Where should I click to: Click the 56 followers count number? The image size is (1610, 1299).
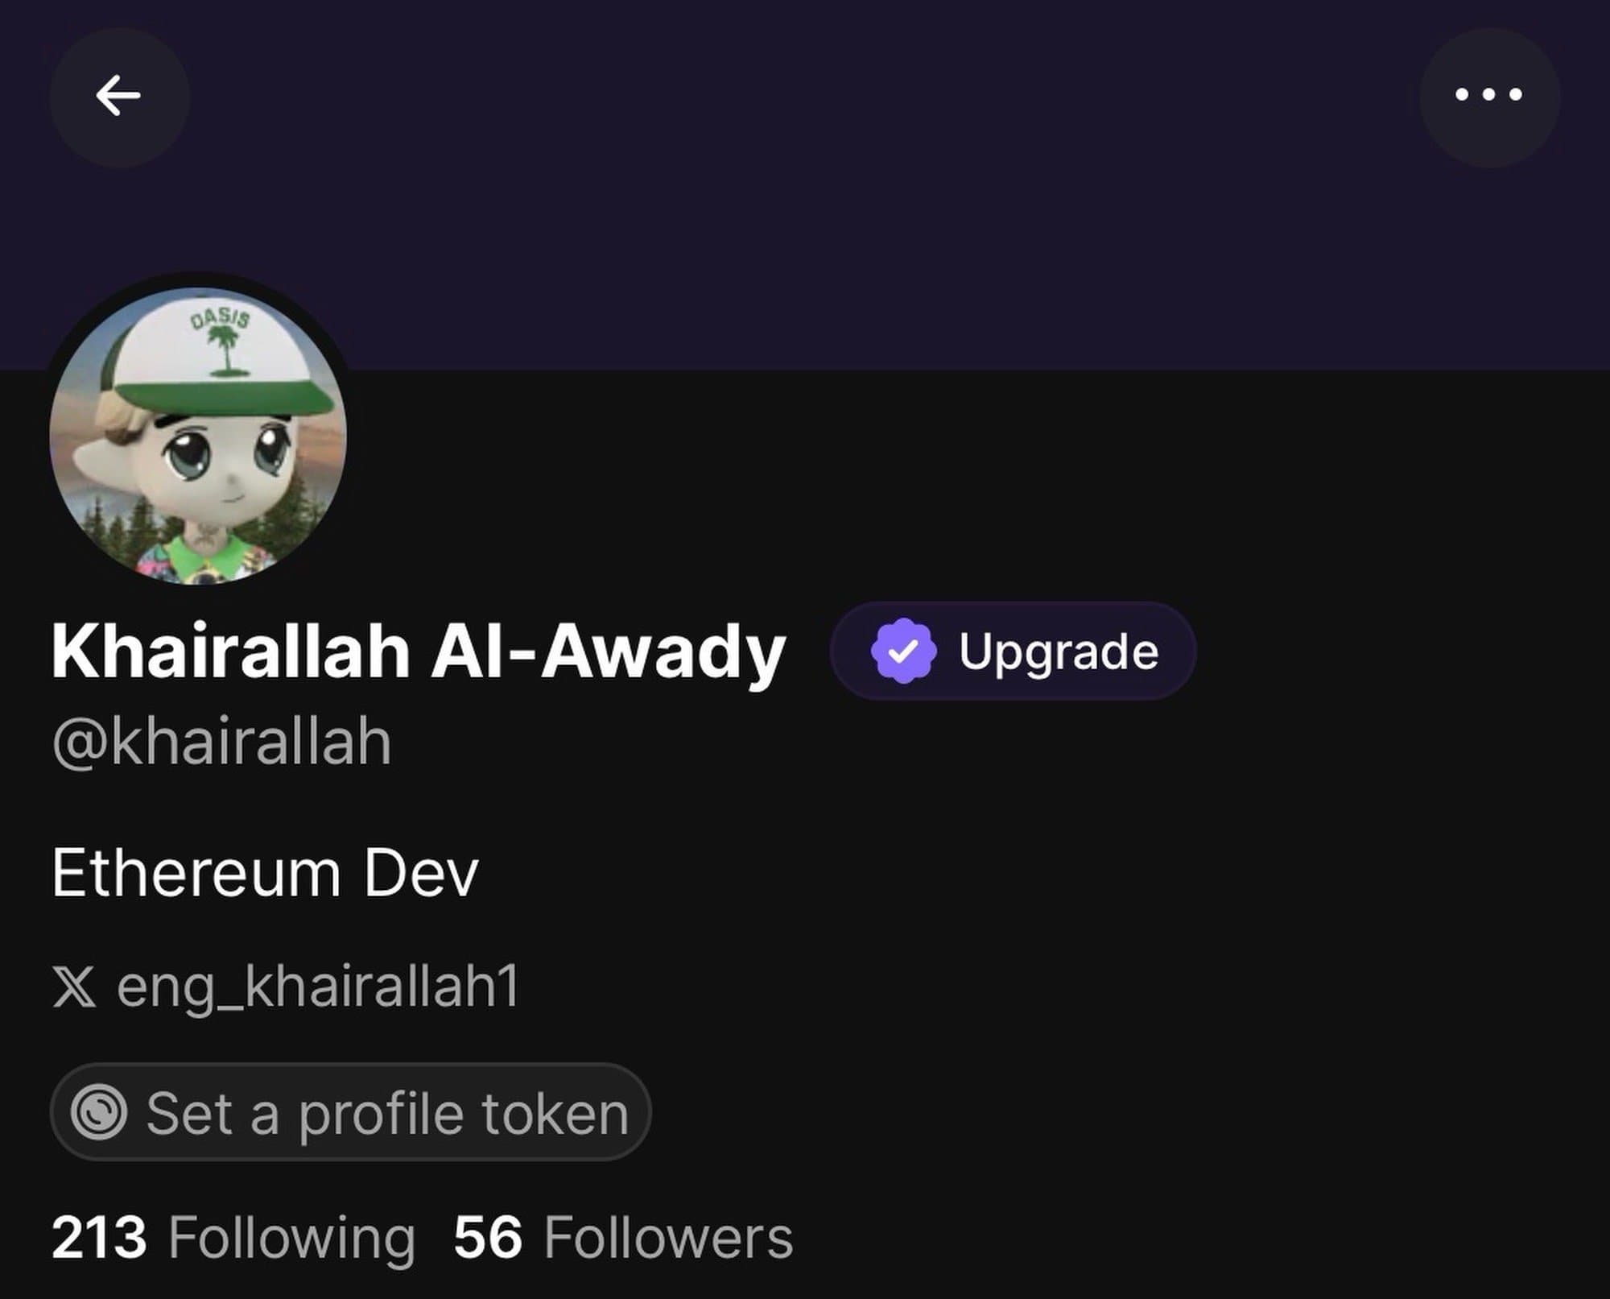[x=488, y=1238]
